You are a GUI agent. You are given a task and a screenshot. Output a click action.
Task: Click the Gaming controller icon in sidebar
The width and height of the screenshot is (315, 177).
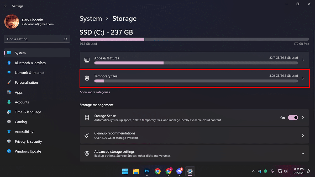coord(9,122)
